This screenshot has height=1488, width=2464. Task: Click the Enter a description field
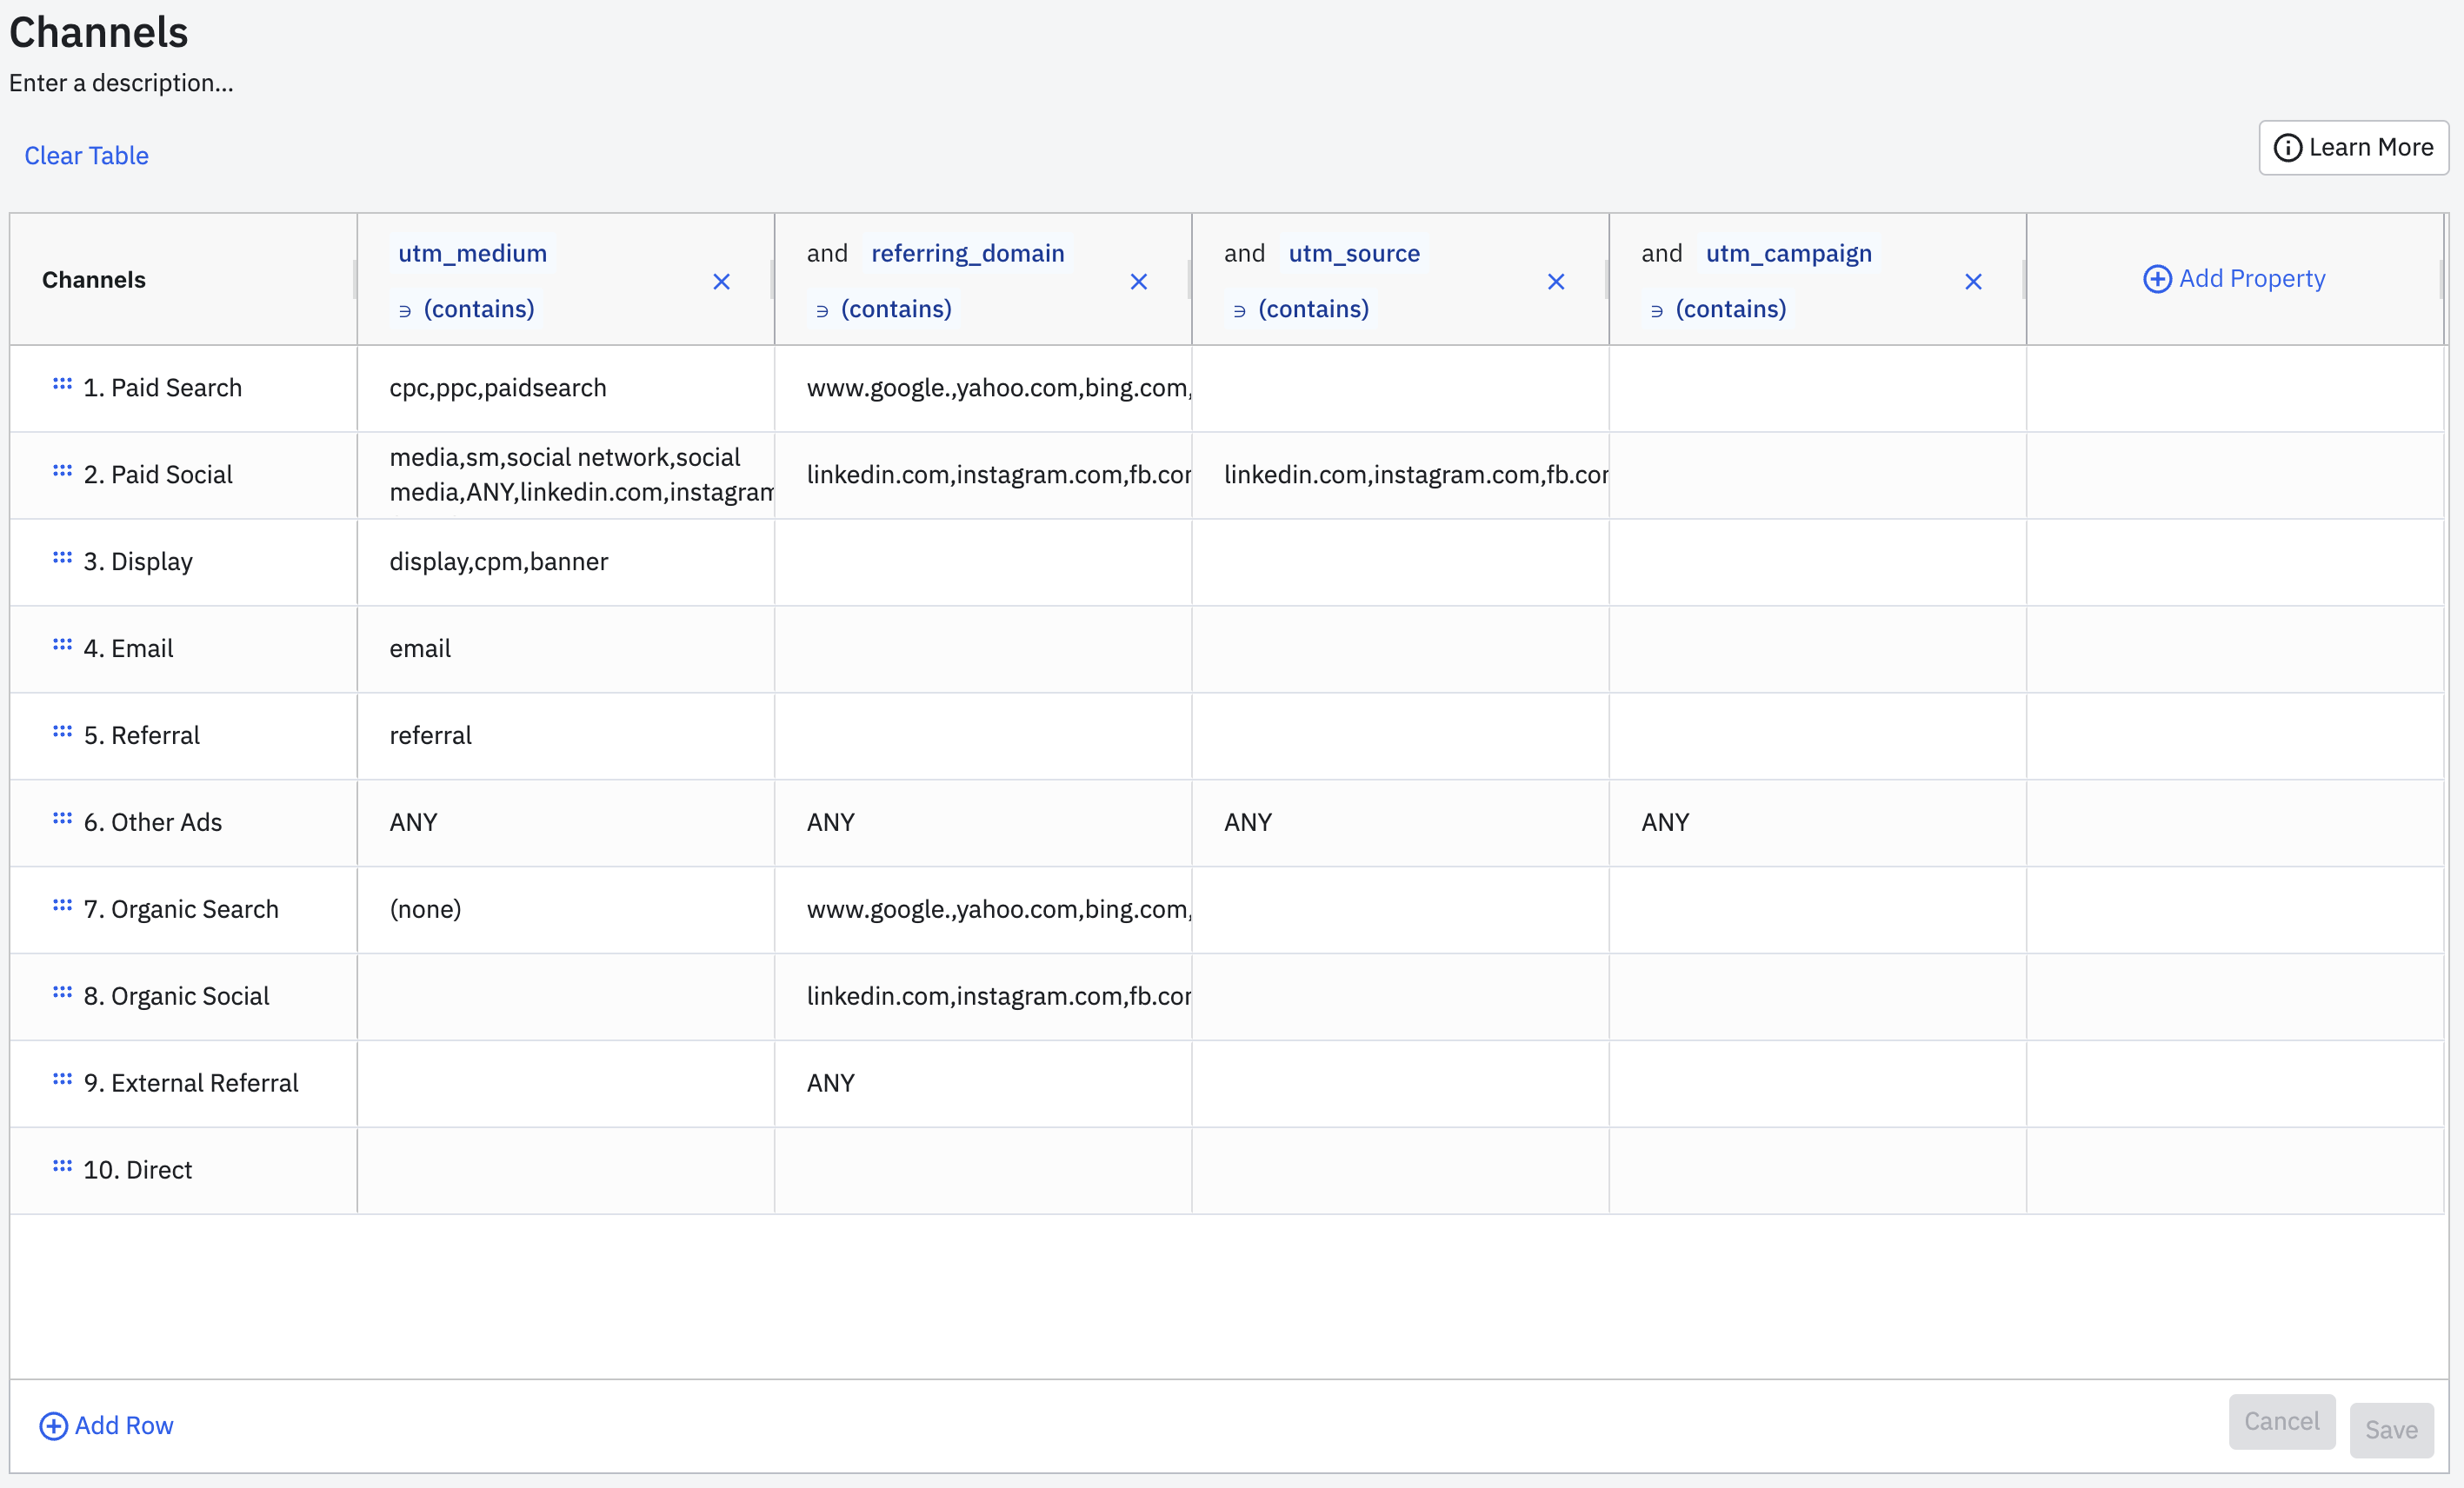(121, 83)
